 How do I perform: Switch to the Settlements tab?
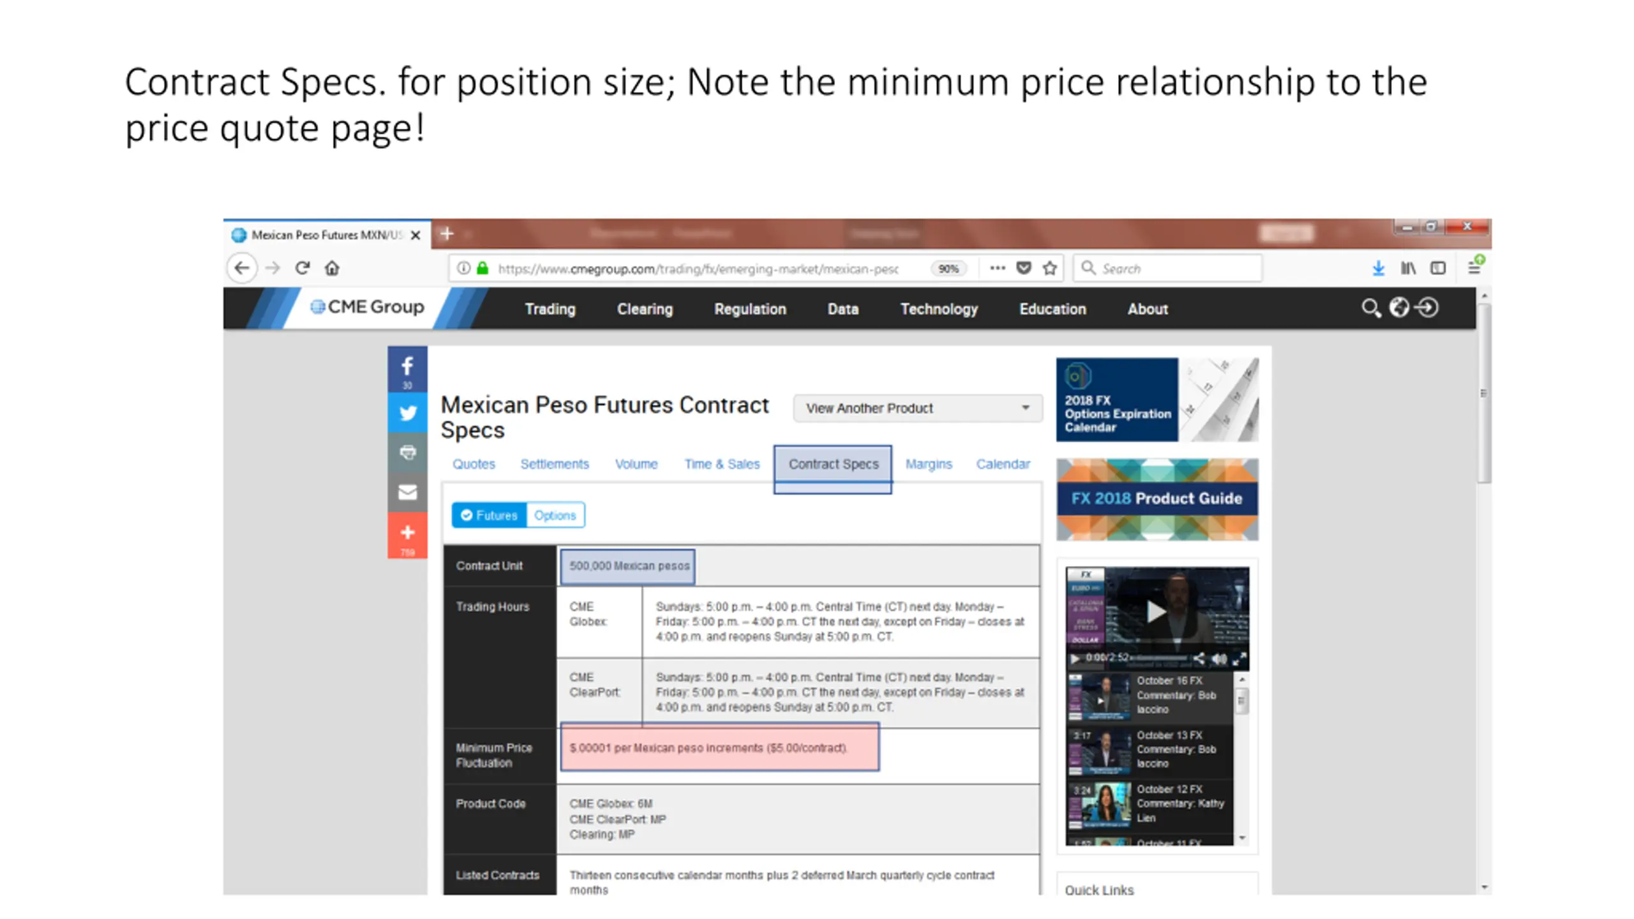coord(555,464)
